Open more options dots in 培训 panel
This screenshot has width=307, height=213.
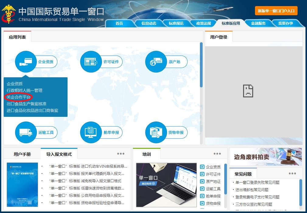tap(217, 154)
